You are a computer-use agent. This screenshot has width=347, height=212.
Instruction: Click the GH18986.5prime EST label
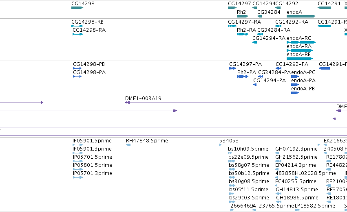(x=297, y=198)
